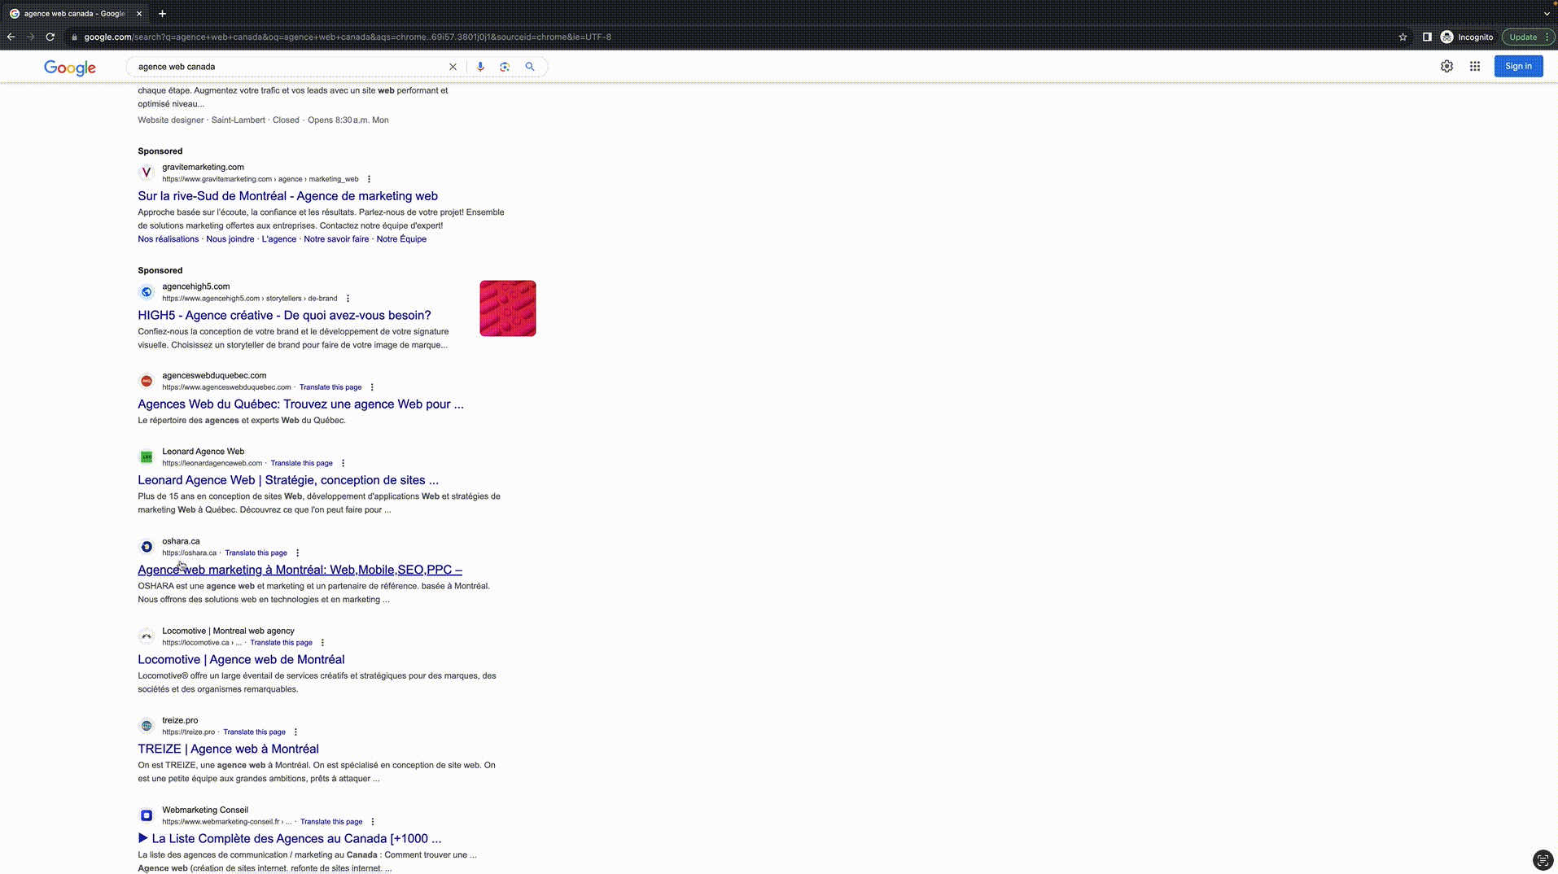Open the tab search dropdown chevron
Viewport: 1558px width, 874px height.
pos(1547,13)
